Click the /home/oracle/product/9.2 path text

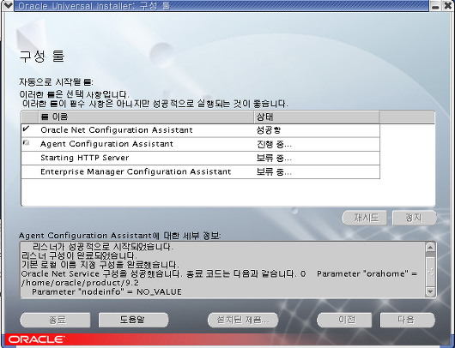[80, 283]
